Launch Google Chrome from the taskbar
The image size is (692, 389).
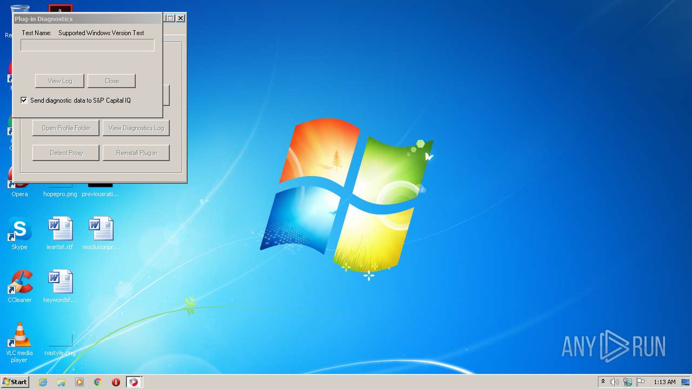point(98,382)
